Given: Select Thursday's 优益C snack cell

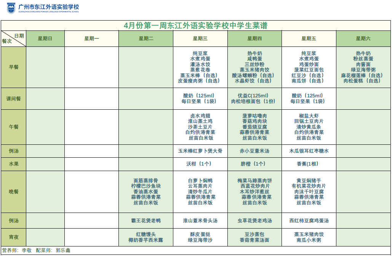Looking at the screenshot, I should [254, 99].
